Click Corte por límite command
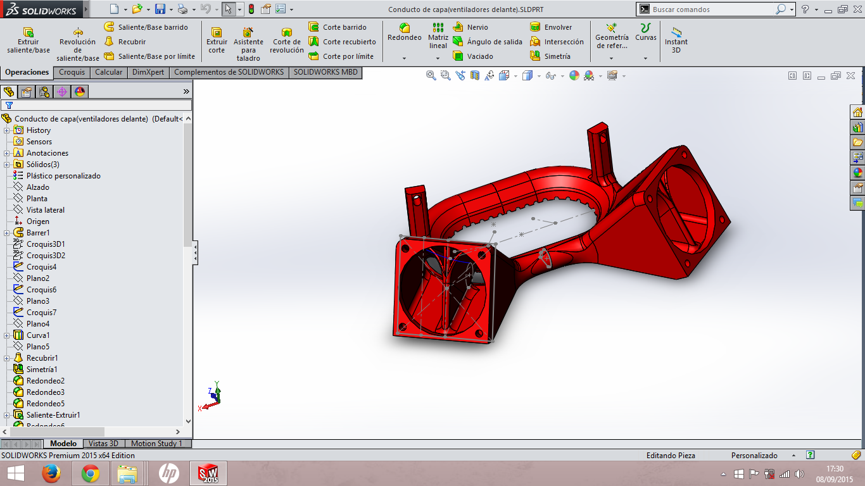This screenshot has height=486, width=865. click(341, 56)
